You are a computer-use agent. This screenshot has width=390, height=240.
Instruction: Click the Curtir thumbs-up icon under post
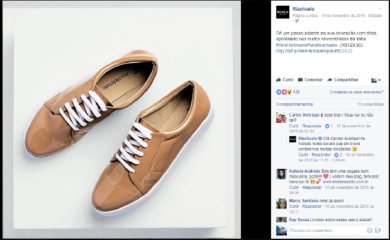tap(279, 79)
